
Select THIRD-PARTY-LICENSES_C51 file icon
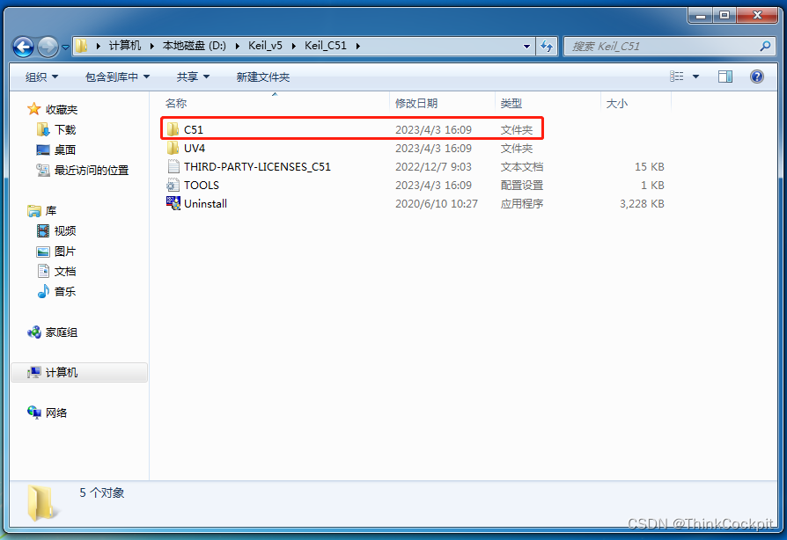click(x=173, y=166)
